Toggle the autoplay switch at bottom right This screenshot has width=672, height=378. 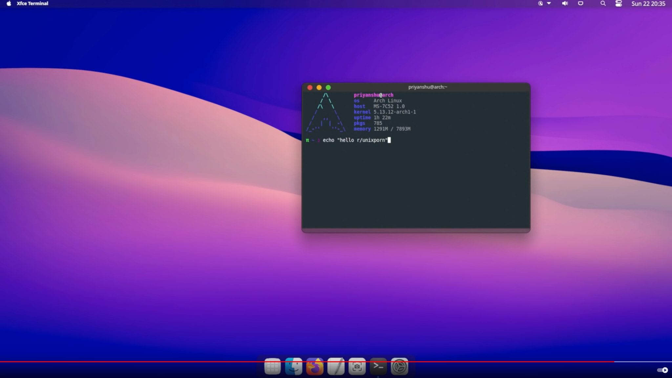662,370
